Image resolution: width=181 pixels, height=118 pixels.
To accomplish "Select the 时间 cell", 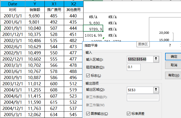I will pyautogui.click(x=13, y=10).
